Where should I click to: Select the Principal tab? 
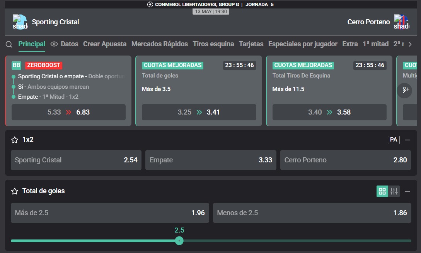click(32, 44)
